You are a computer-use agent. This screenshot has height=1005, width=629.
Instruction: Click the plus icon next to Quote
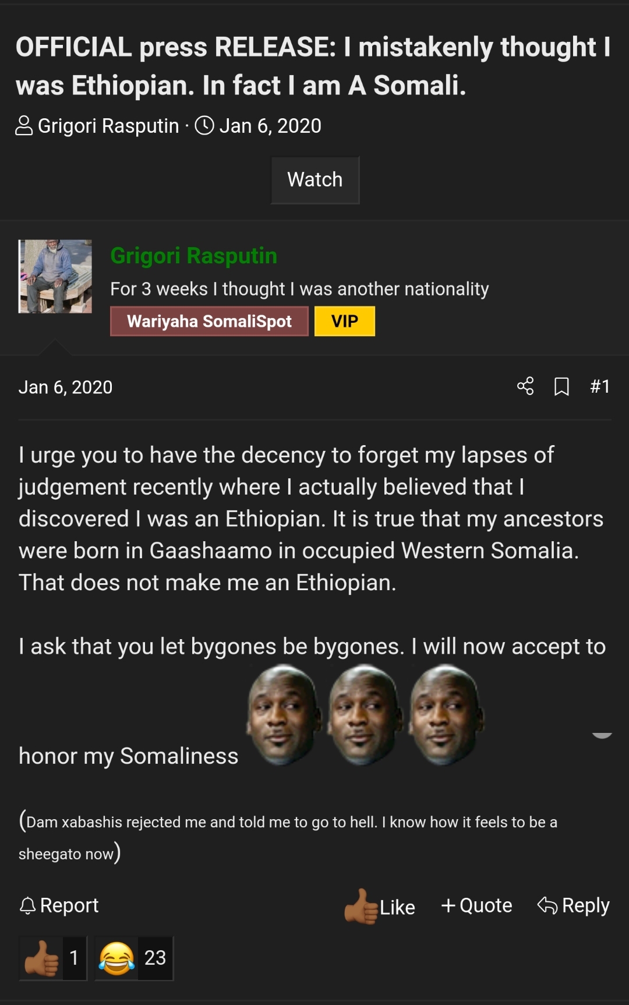tap(448, 905)
